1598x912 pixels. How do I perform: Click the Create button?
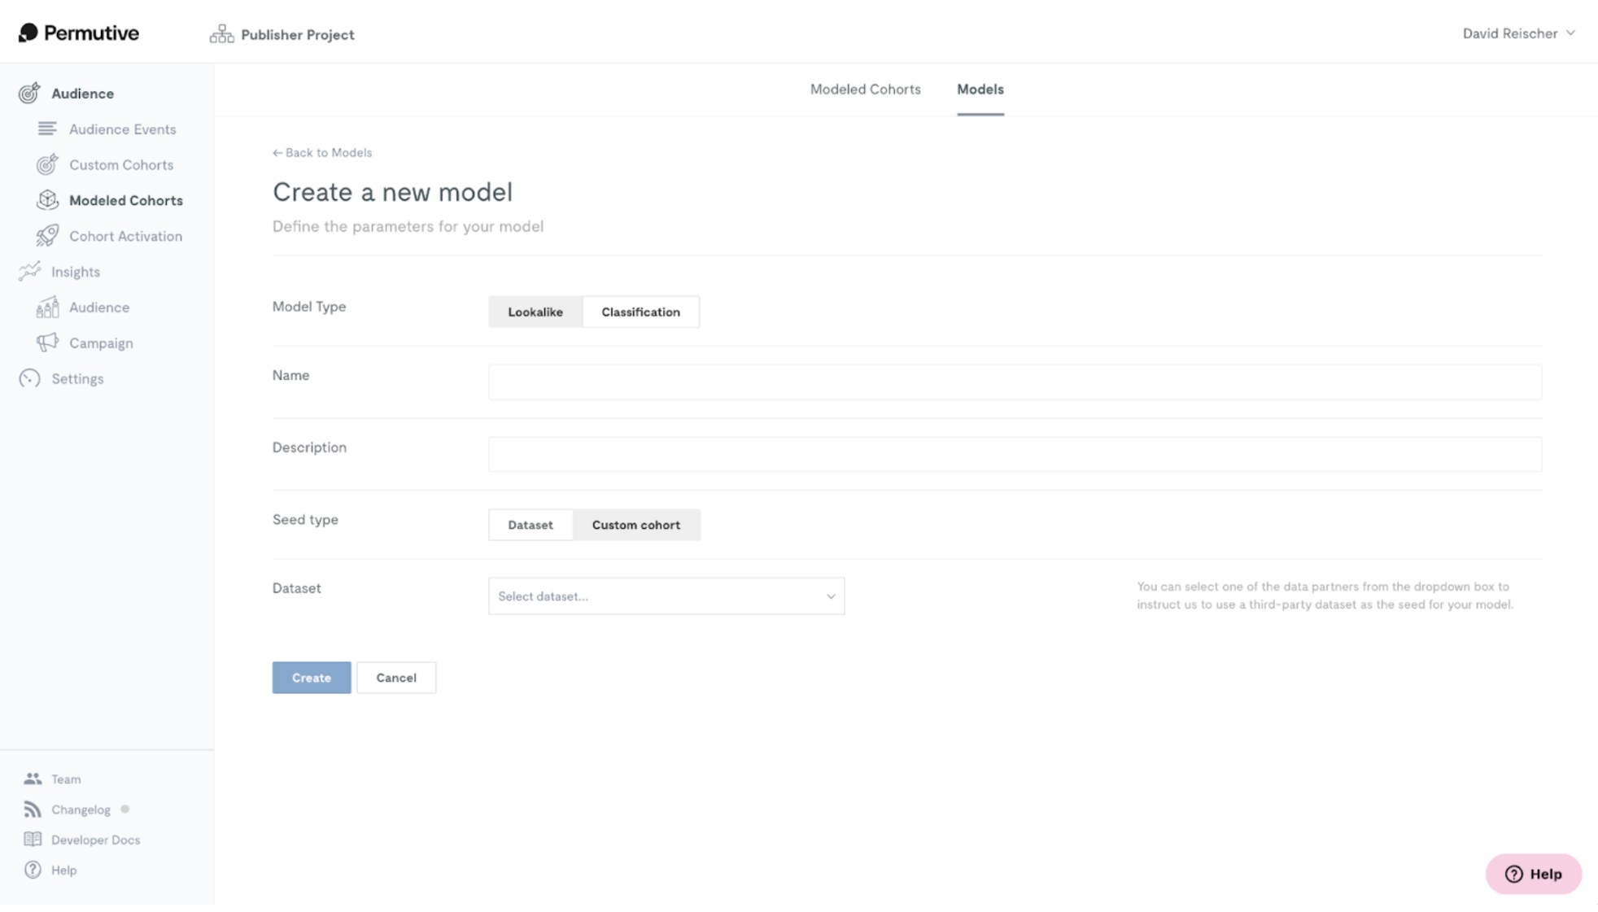click(x=311, y=677)
